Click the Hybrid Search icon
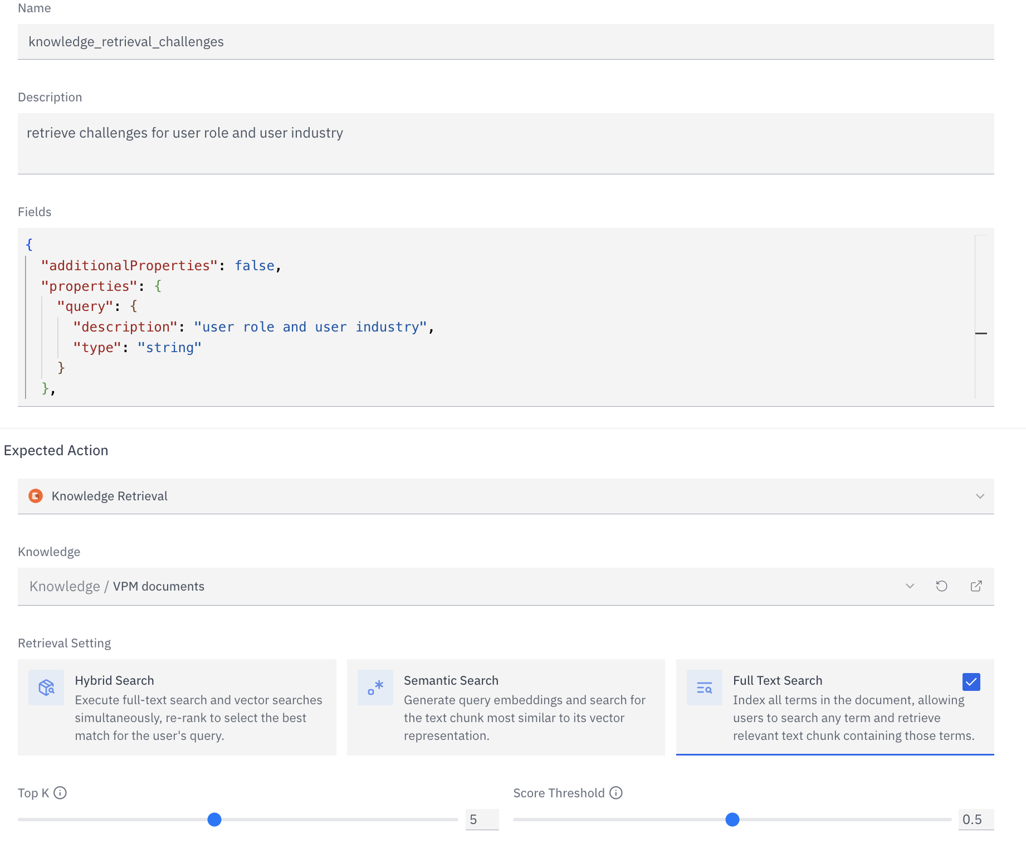Viewport: 1026px width, 848px height. coord(46,688)
